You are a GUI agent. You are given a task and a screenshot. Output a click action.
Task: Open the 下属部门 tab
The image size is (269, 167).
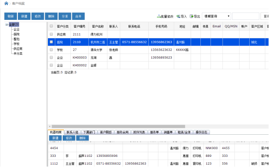point(89,132)
